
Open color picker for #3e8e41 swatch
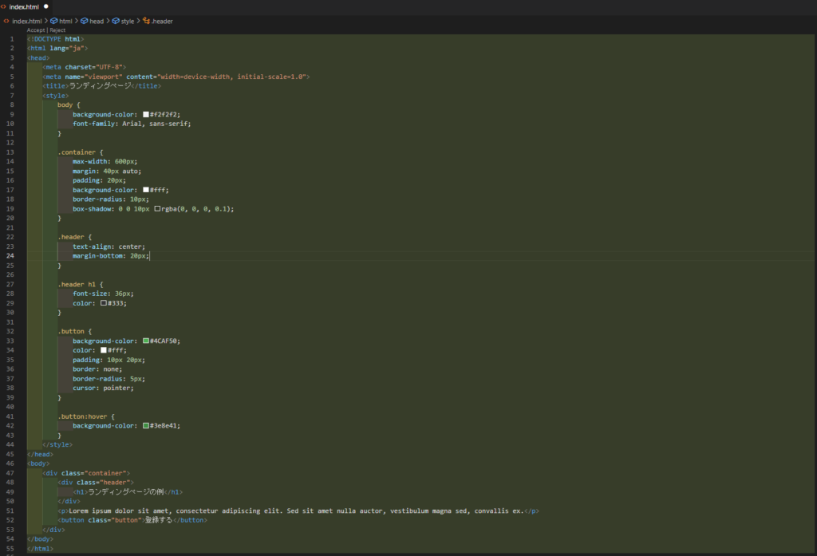146,426
